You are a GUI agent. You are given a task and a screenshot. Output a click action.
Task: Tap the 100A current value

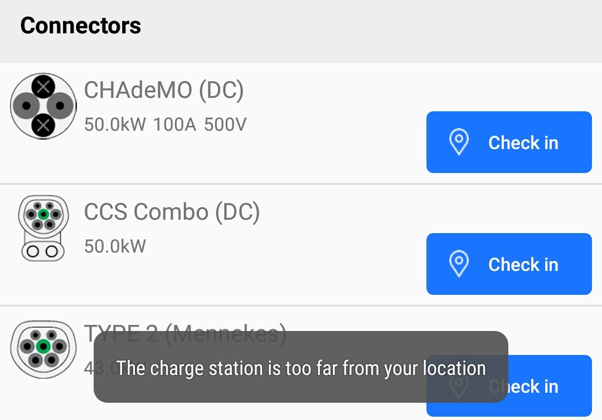pos(175,125)
